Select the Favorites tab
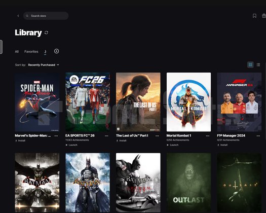Screen dimensions: 266x213 [x=31, y=51]
